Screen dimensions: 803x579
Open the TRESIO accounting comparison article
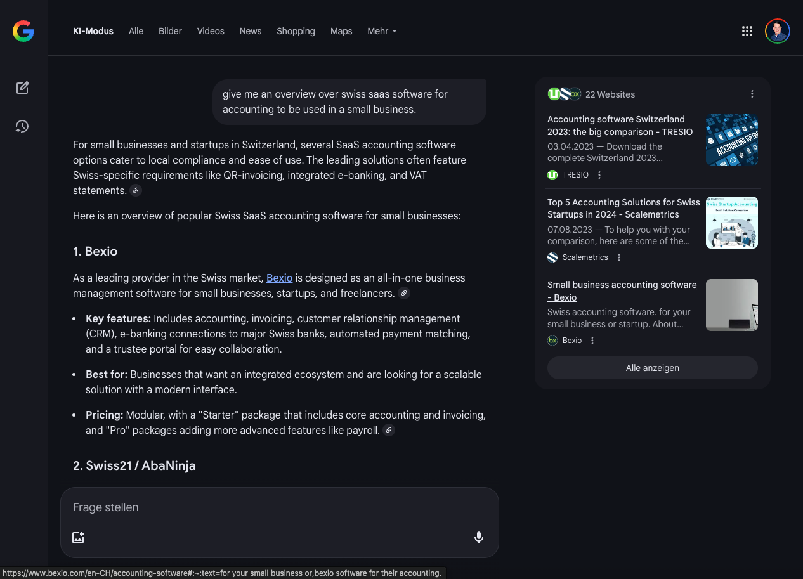point(620,126)
